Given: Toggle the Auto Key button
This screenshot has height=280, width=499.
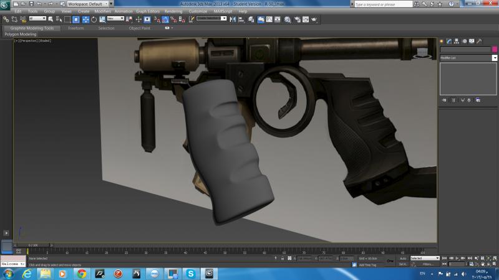Looking at the screenshot, I should click(x=403, y=258).
